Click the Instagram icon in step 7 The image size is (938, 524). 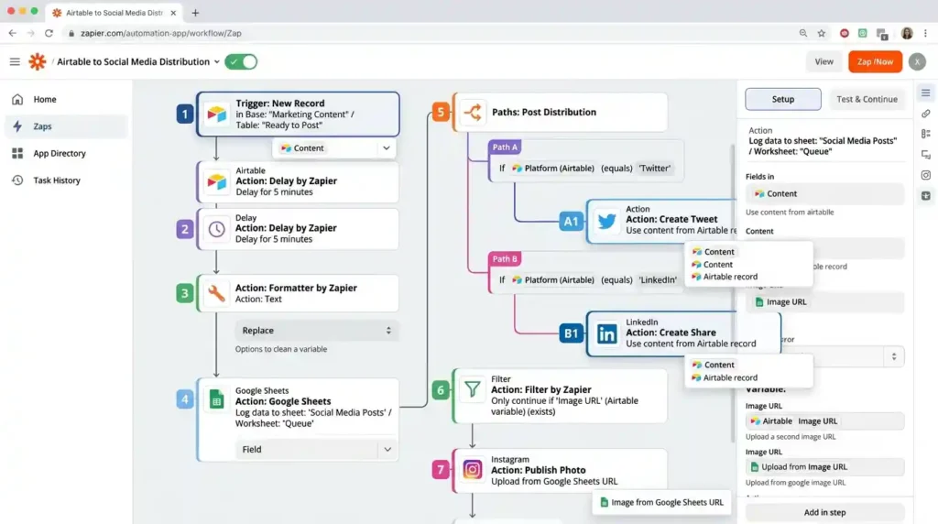(473, 470)
